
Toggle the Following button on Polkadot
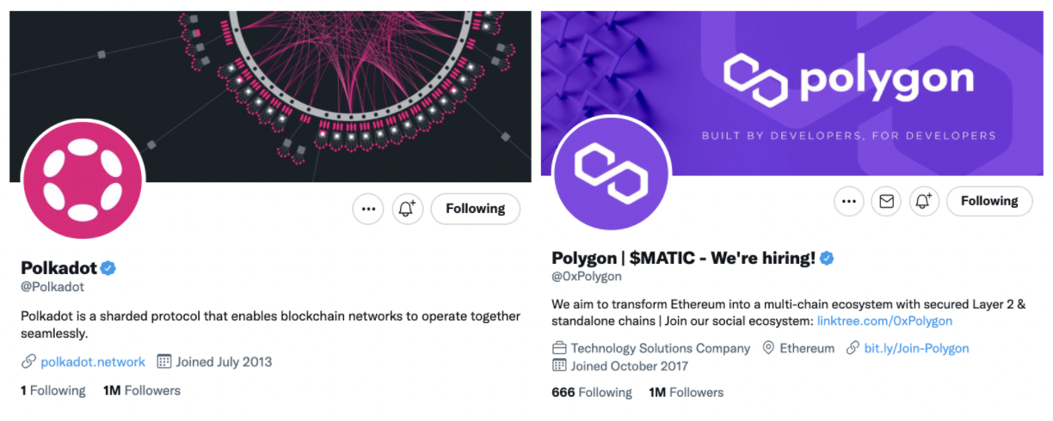[475, 209]
